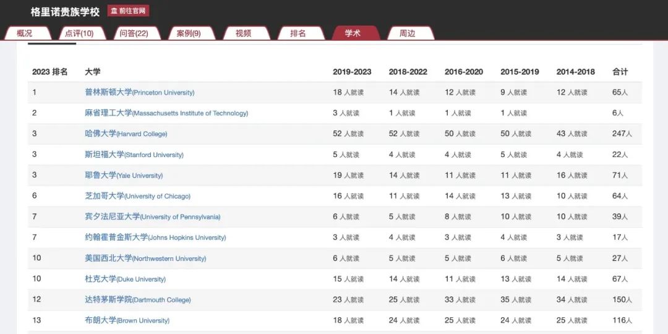Select Dartmouth total cell 150人
This screenshot has width=668, height=334.
(622, 299)
